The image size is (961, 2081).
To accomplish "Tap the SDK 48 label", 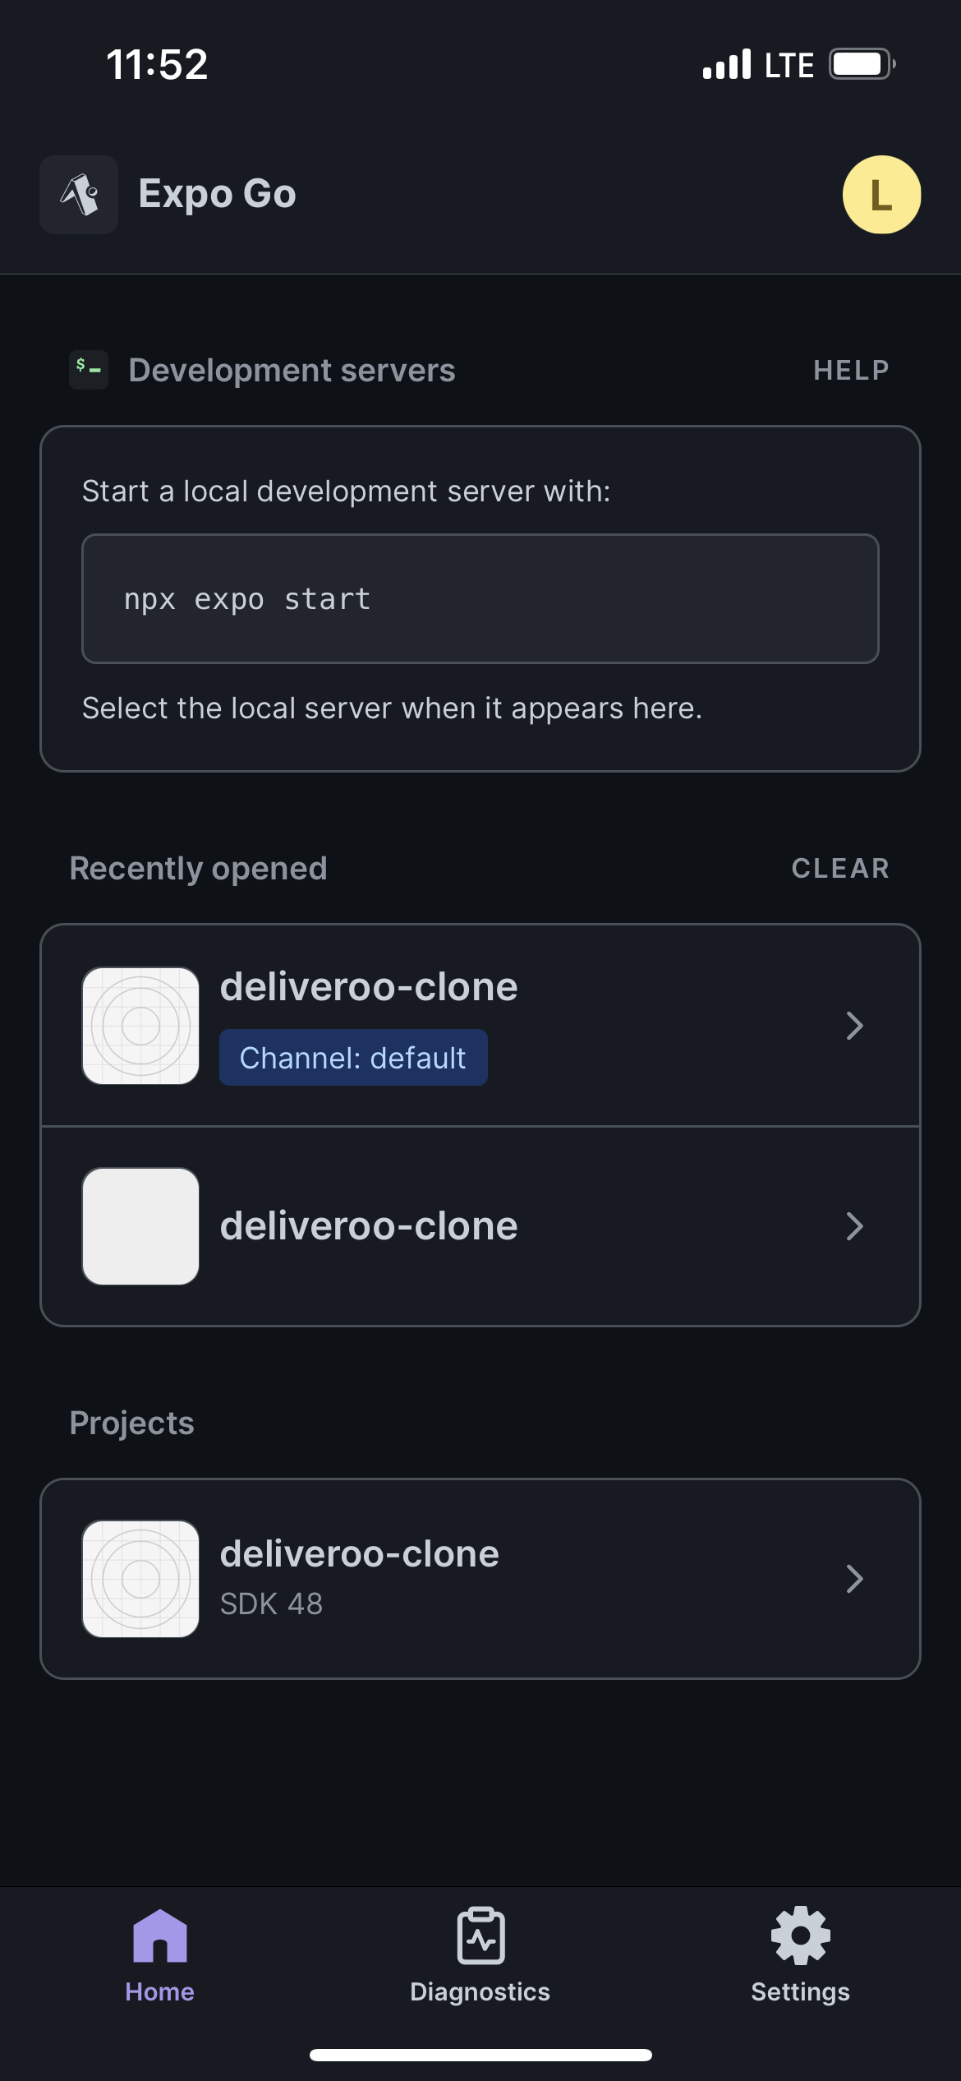I will 271,1603.
